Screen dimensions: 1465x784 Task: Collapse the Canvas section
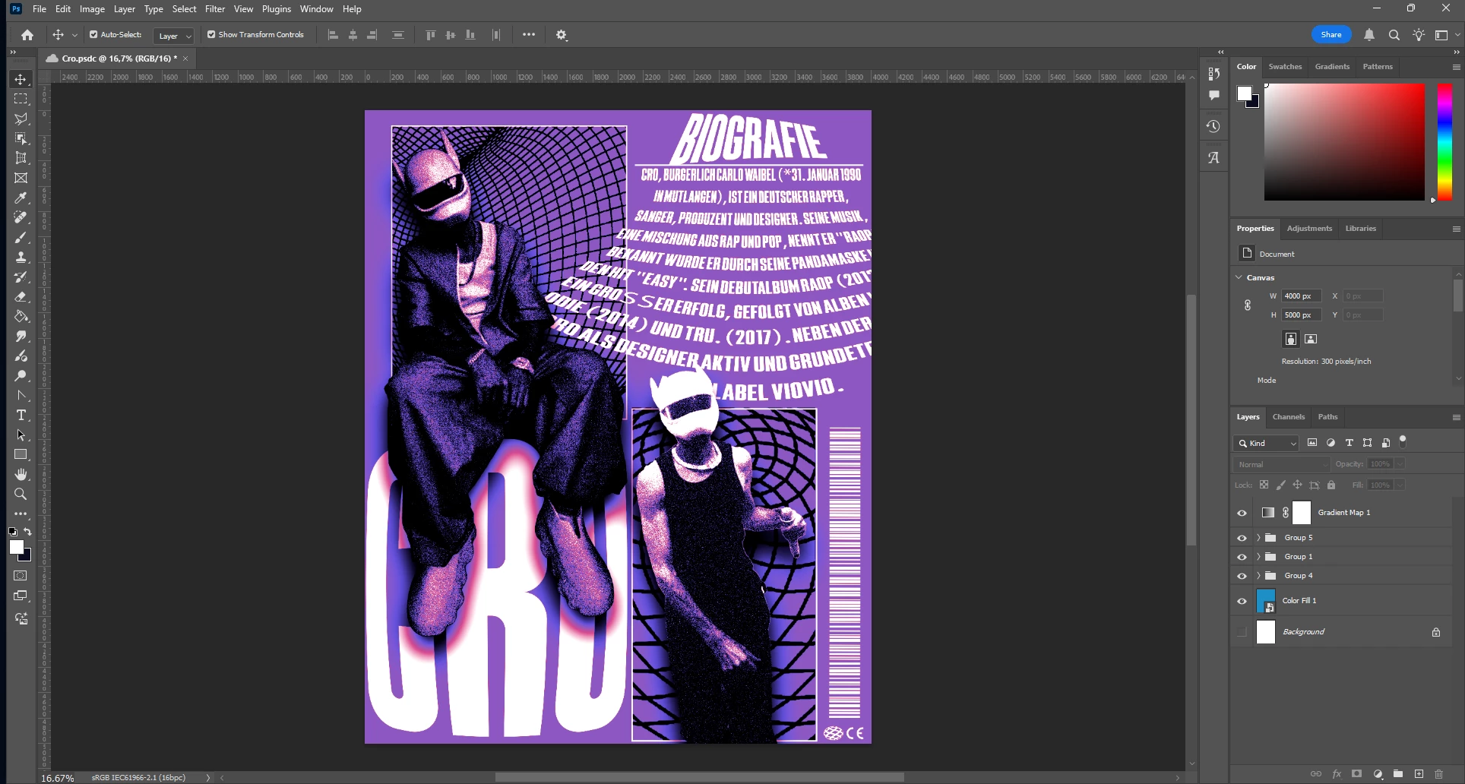pos(1239,277)
